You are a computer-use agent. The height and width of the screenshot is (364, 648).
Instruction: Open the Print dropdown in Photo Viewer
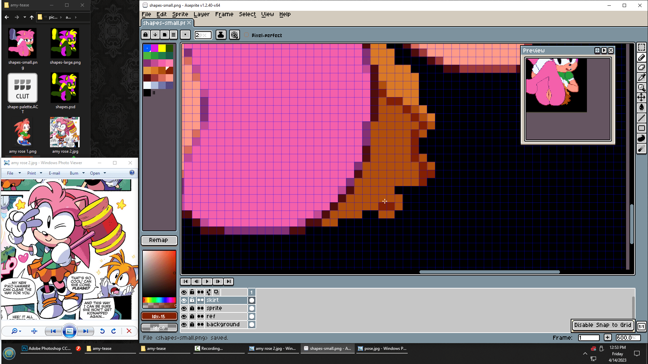41,173
